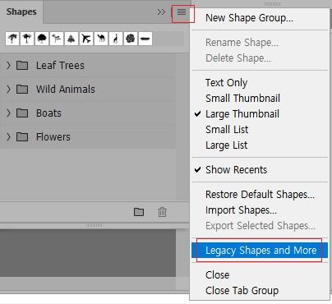The height and width of the screenshot is (304, 332).
Task: Open the Shapes panel flyout menu icon
Action: [x=182, y=12]
